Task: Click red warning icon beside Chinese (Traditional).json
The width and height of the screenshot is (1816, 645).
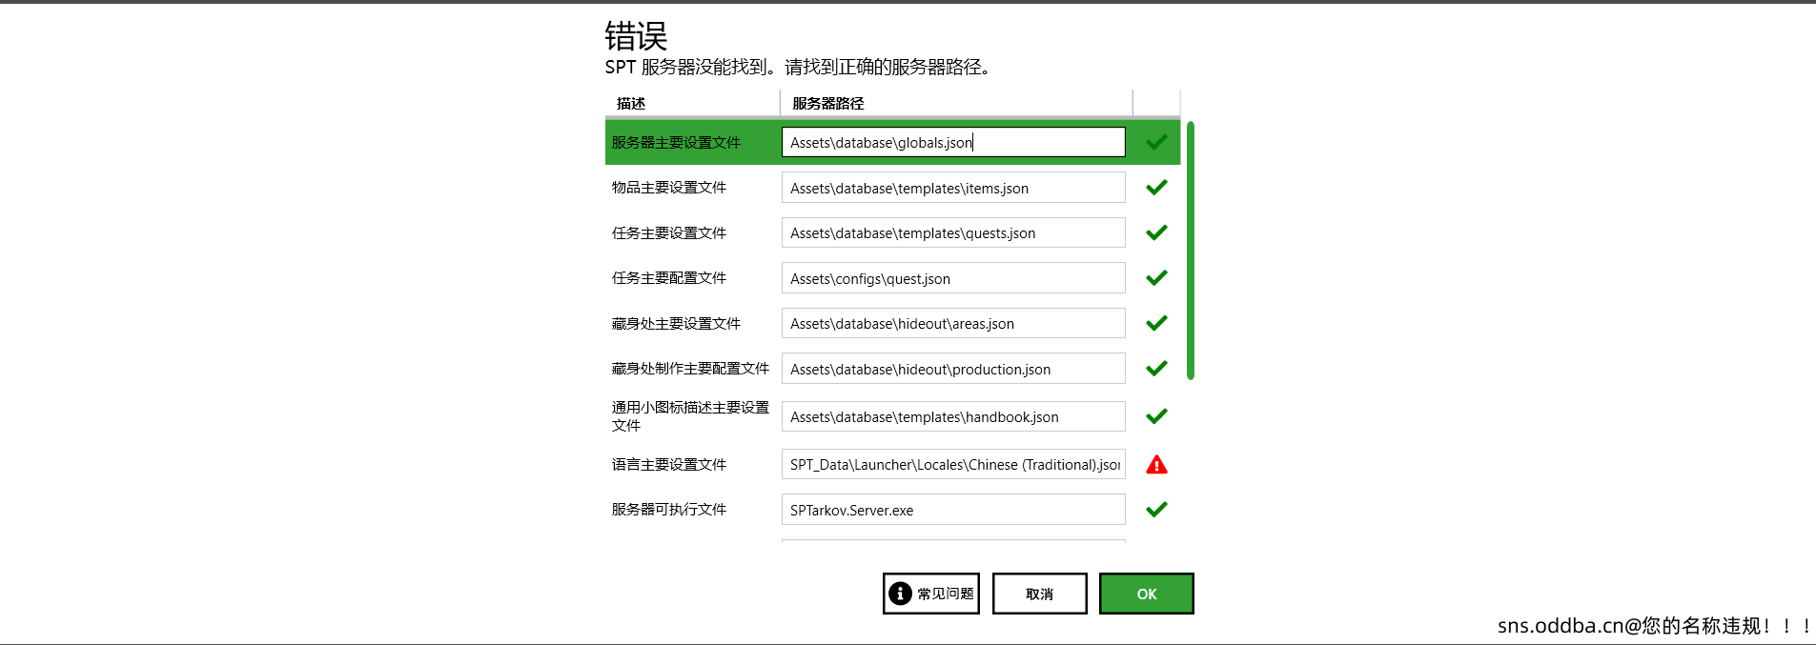Action: pos(1156,465)
